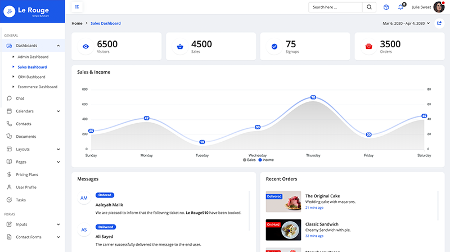Open the cube box icon in header
This screenshot has height=252, width=450.
tap(386, 7)
